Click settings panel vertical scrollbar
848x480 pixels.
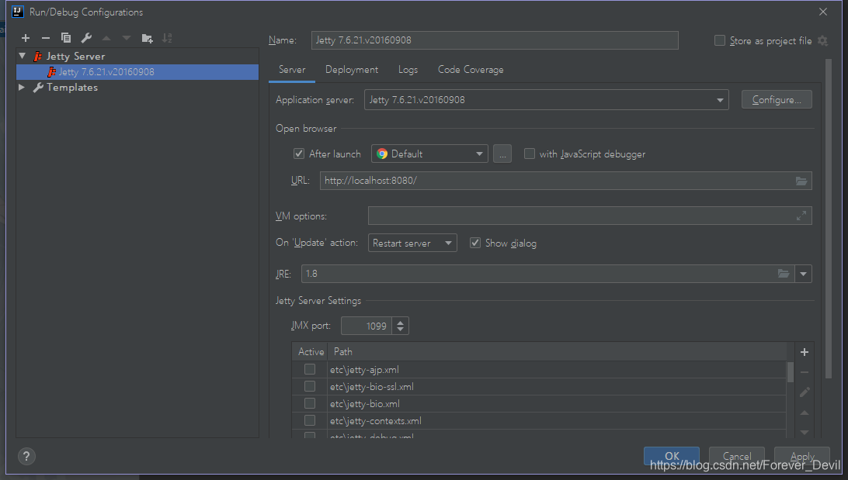coord(829,219)
